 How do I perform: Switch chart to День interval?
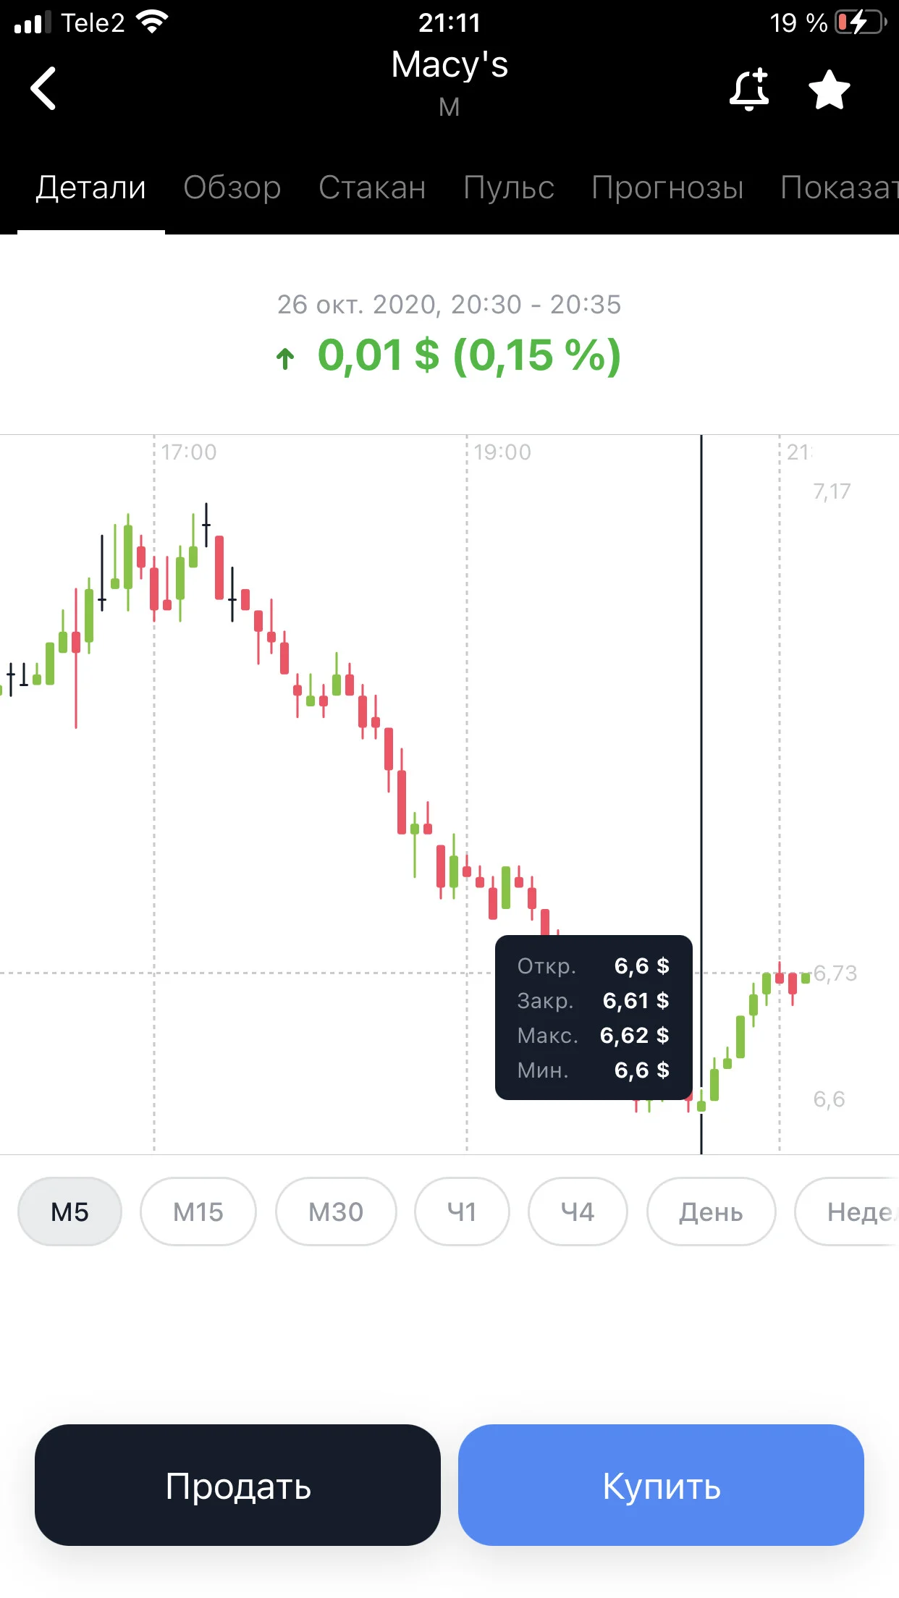click(711, 1212)
